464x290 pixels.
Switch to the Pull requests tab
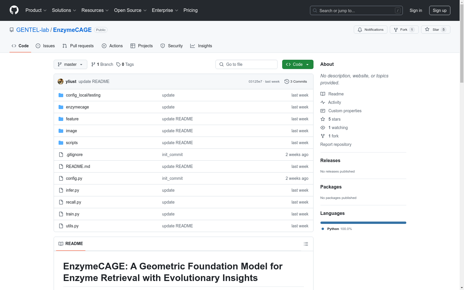(78, 46)
